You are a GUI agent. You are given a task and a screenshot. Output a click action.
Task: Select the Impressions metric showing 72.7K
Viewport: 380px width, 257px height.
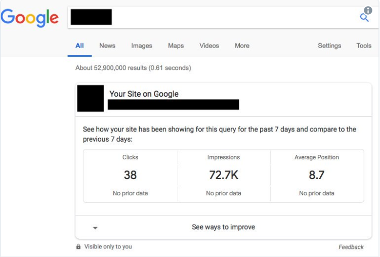(224, 175)
